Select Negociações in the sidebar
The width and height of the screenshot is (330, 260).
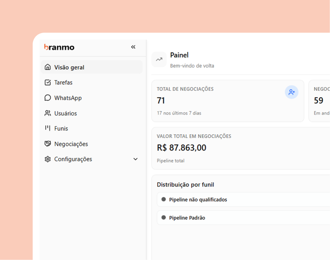tap(71, 144)
